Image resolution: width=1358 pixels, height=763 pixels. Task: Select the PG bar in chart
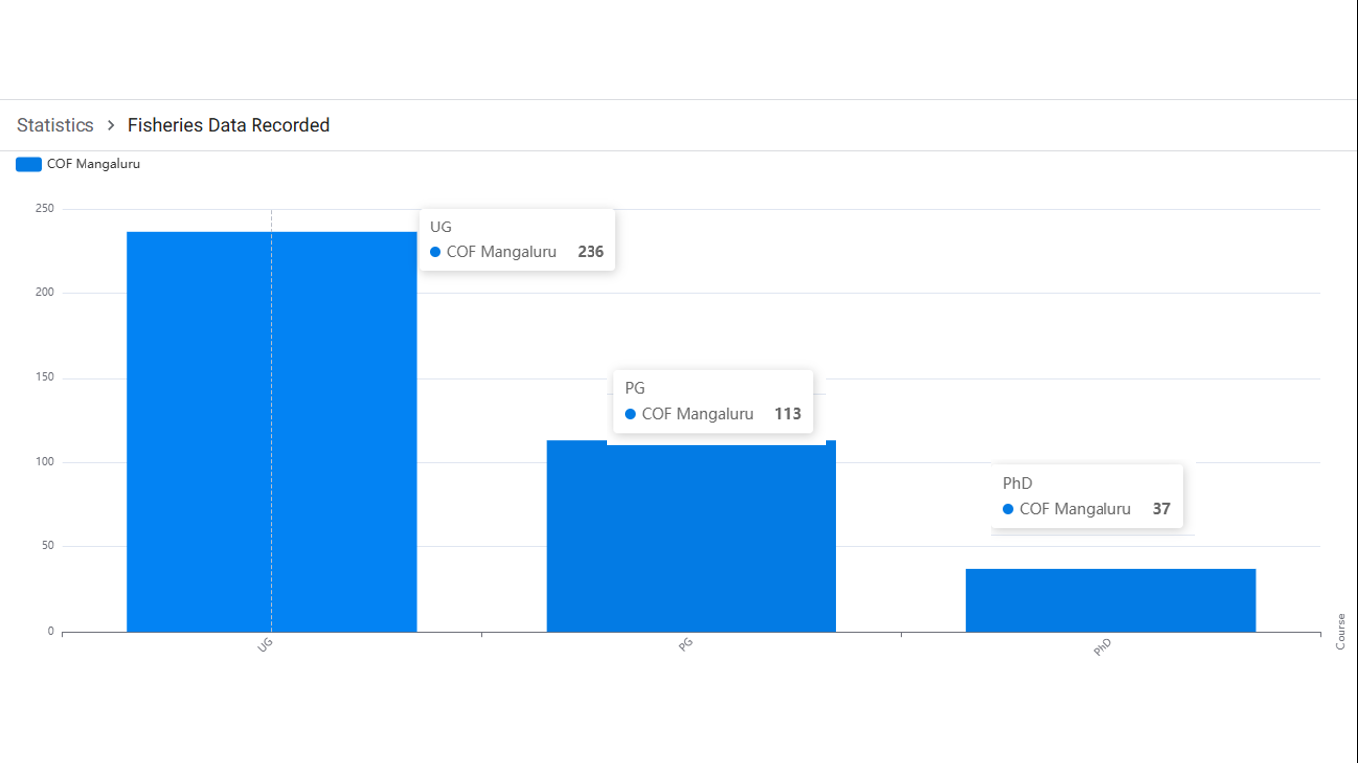tap(691, 536)
